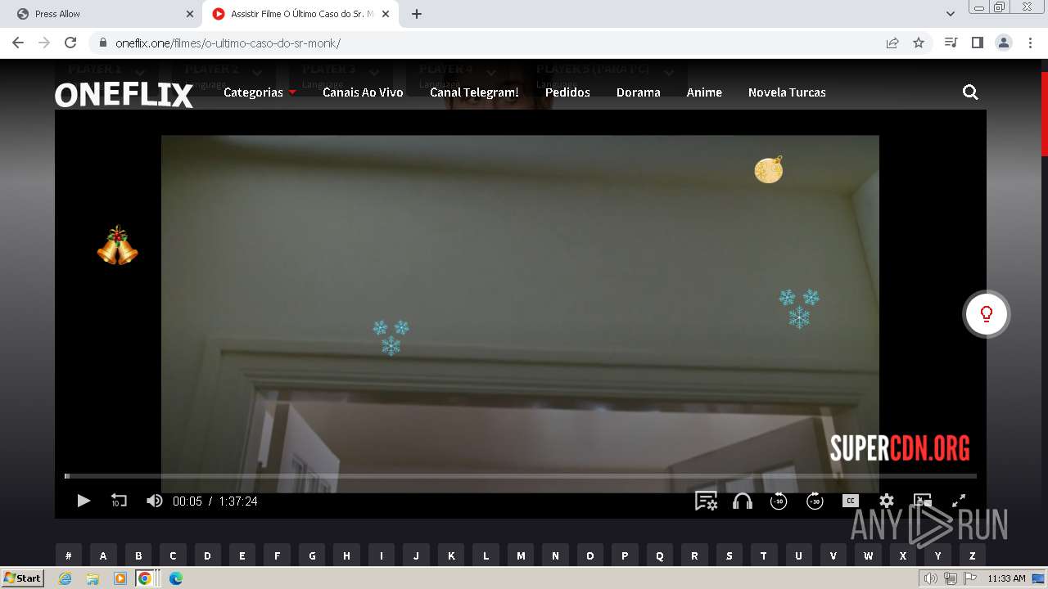Filter titles by letter S
Image resolution: width=1048 pixels, height=589 pixels.
[730, 555]
